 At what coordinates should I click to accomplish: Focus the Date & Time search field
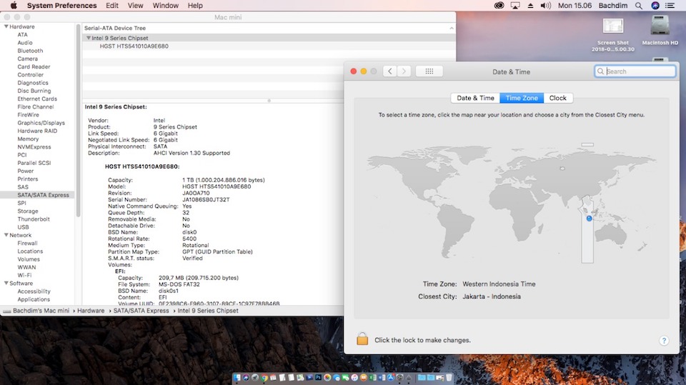(x=635, y=71)
